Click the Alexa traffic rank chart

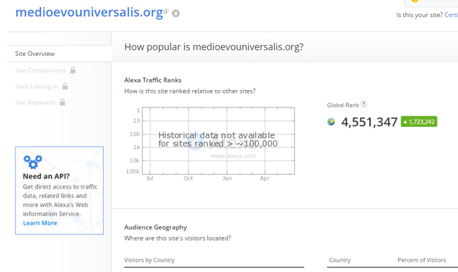(218, 141)
